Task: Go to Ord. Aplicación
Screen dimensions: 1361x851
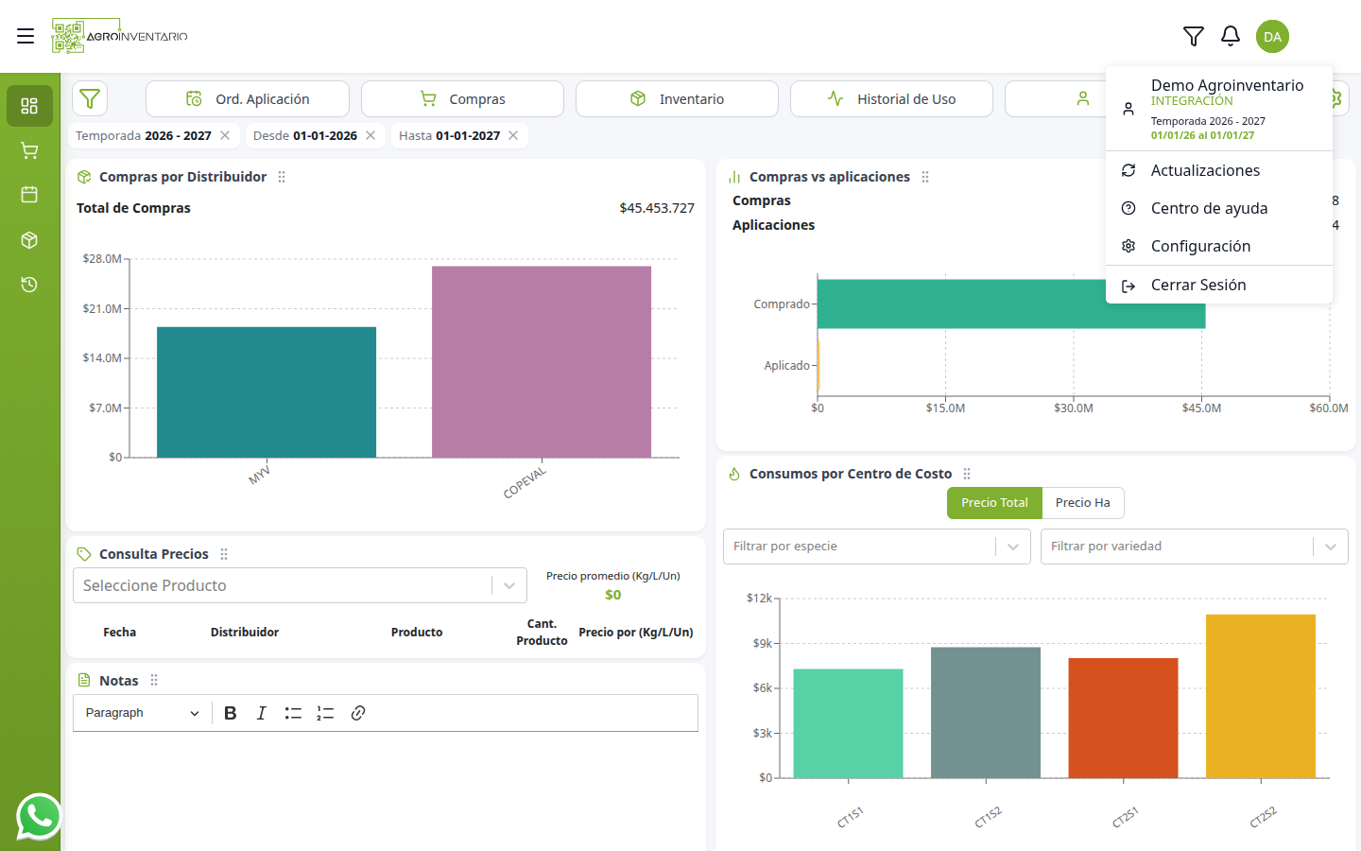Action: click(x=248, y=98)
